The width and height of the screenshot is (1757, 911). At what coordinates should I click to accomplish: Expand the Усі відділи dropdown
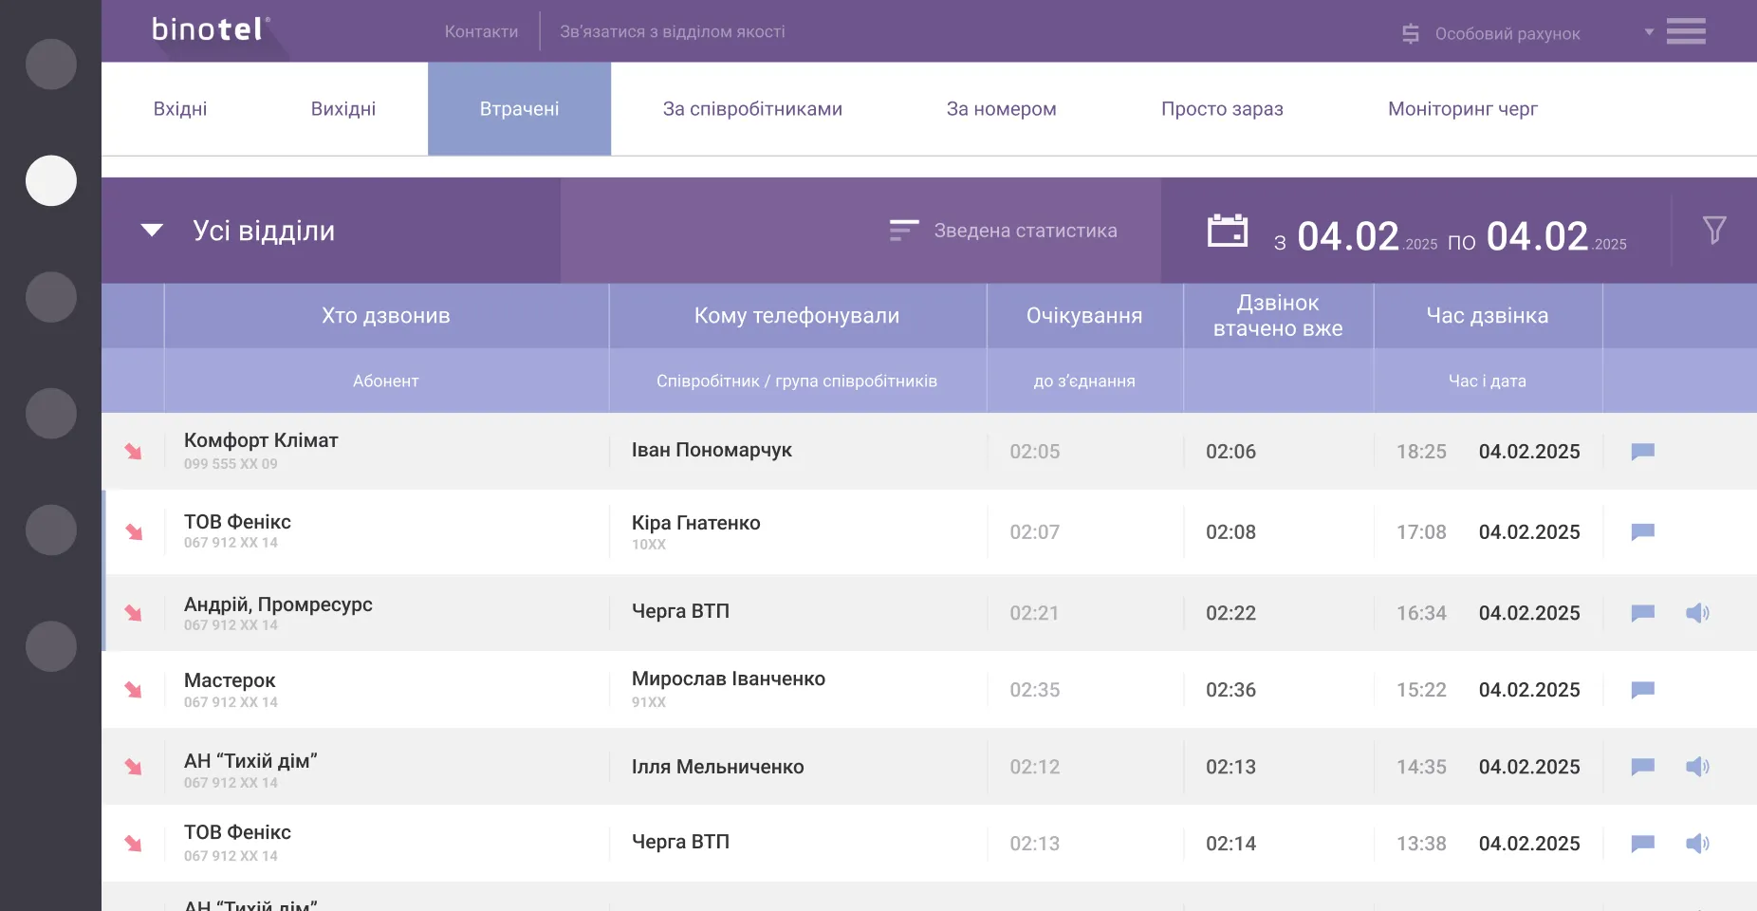tap(152, 231)
